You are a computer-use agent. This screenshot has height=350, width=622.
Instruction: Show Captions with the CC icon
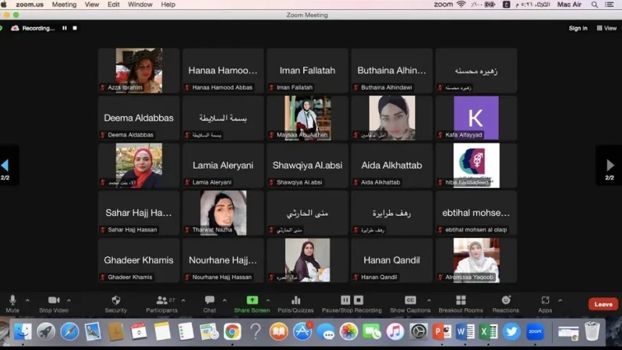click(x=410, y=304)
